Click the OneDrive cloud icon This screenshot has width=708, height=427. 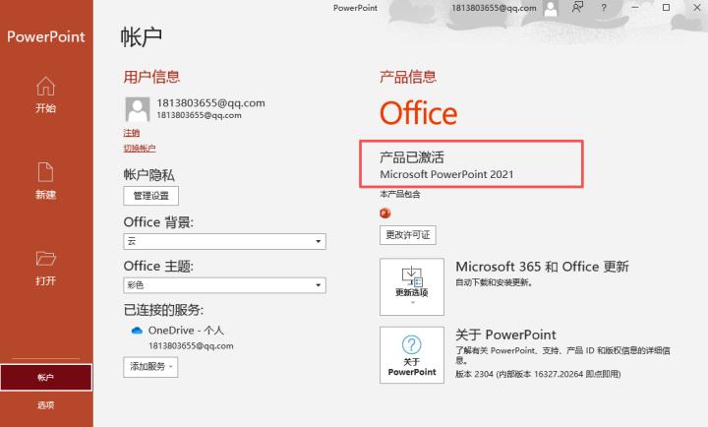(x=137, y=331)
